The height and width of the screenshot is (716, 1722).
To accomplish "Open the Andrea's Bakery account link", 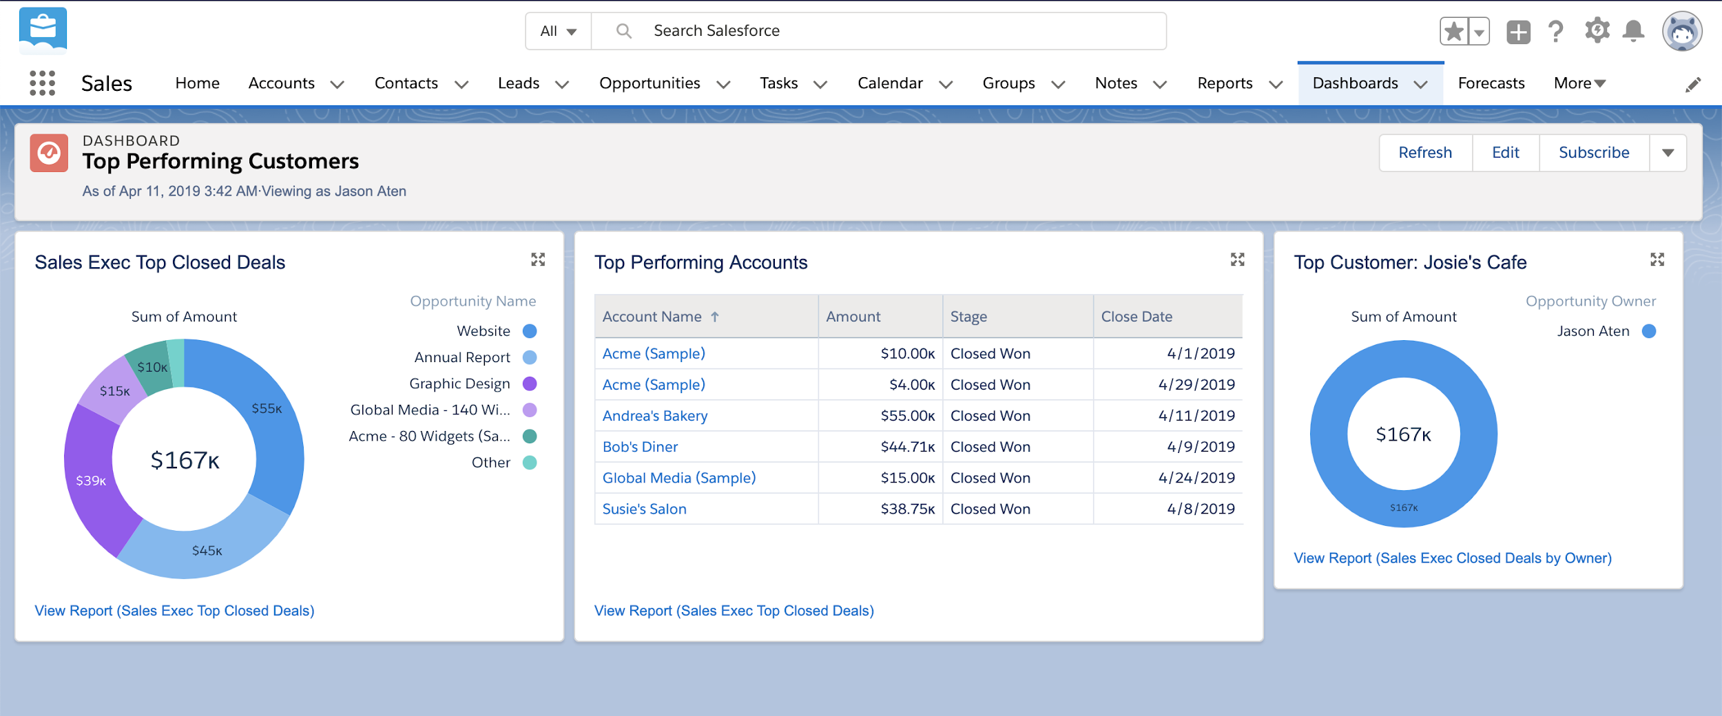I will pos(654,415).
